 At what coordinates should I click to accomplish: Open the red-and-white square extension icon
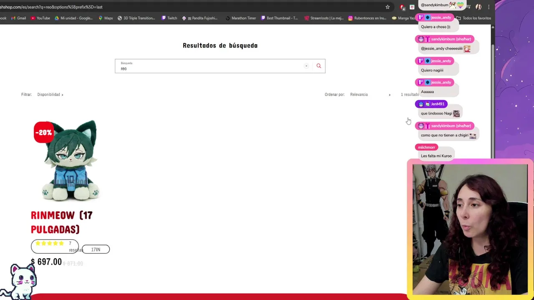tap(412, 7)
